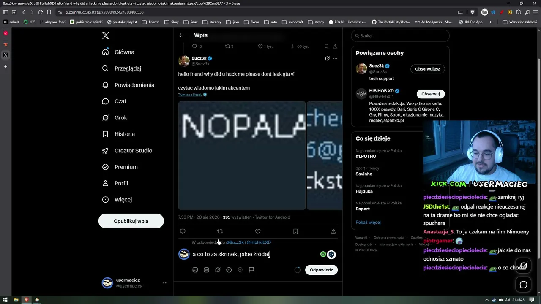Open Powiadomienia in the sidebar
This screenshot has width=541, height=304.
[128, 85]
